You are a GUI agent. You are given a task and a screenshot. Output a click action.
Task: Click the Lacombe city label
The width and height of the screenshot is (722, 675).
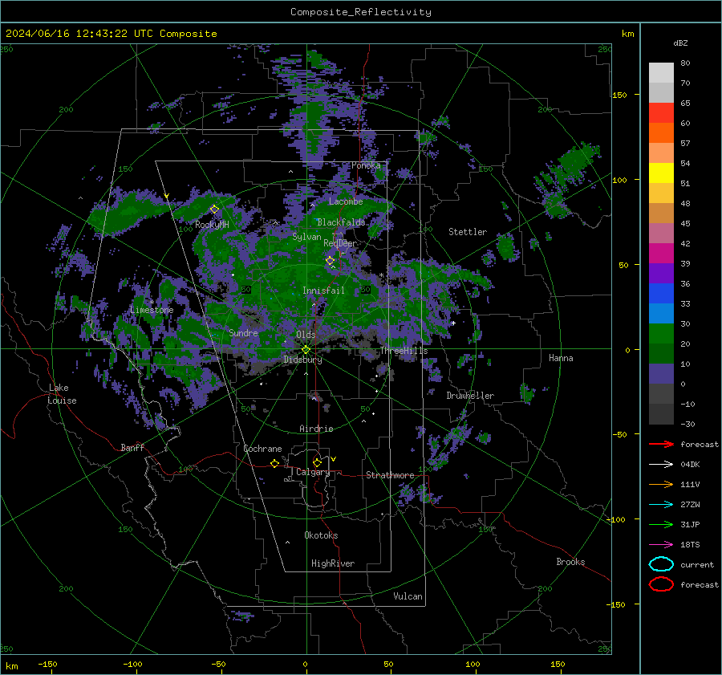pos(346,201)
